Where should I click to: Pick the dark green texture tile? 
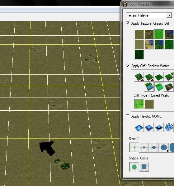click(x=139, y=54)
